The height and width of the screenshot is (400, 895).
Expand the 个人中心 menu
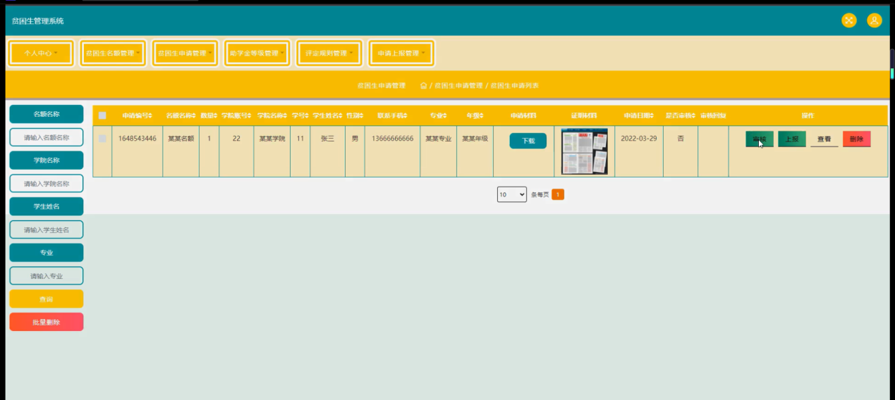[41, 53]
